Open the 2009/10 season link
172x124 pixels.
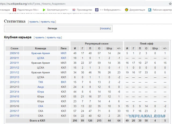pos(15,53)
